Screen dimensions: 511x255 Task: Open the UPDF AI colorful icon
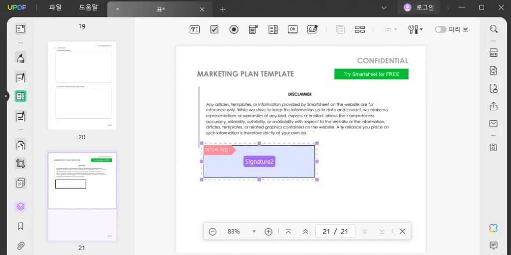494,228
